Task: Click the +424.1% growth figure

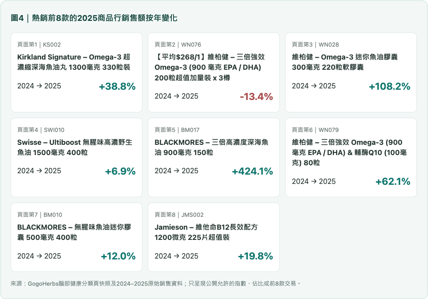Action: click(x=253, y=171)
